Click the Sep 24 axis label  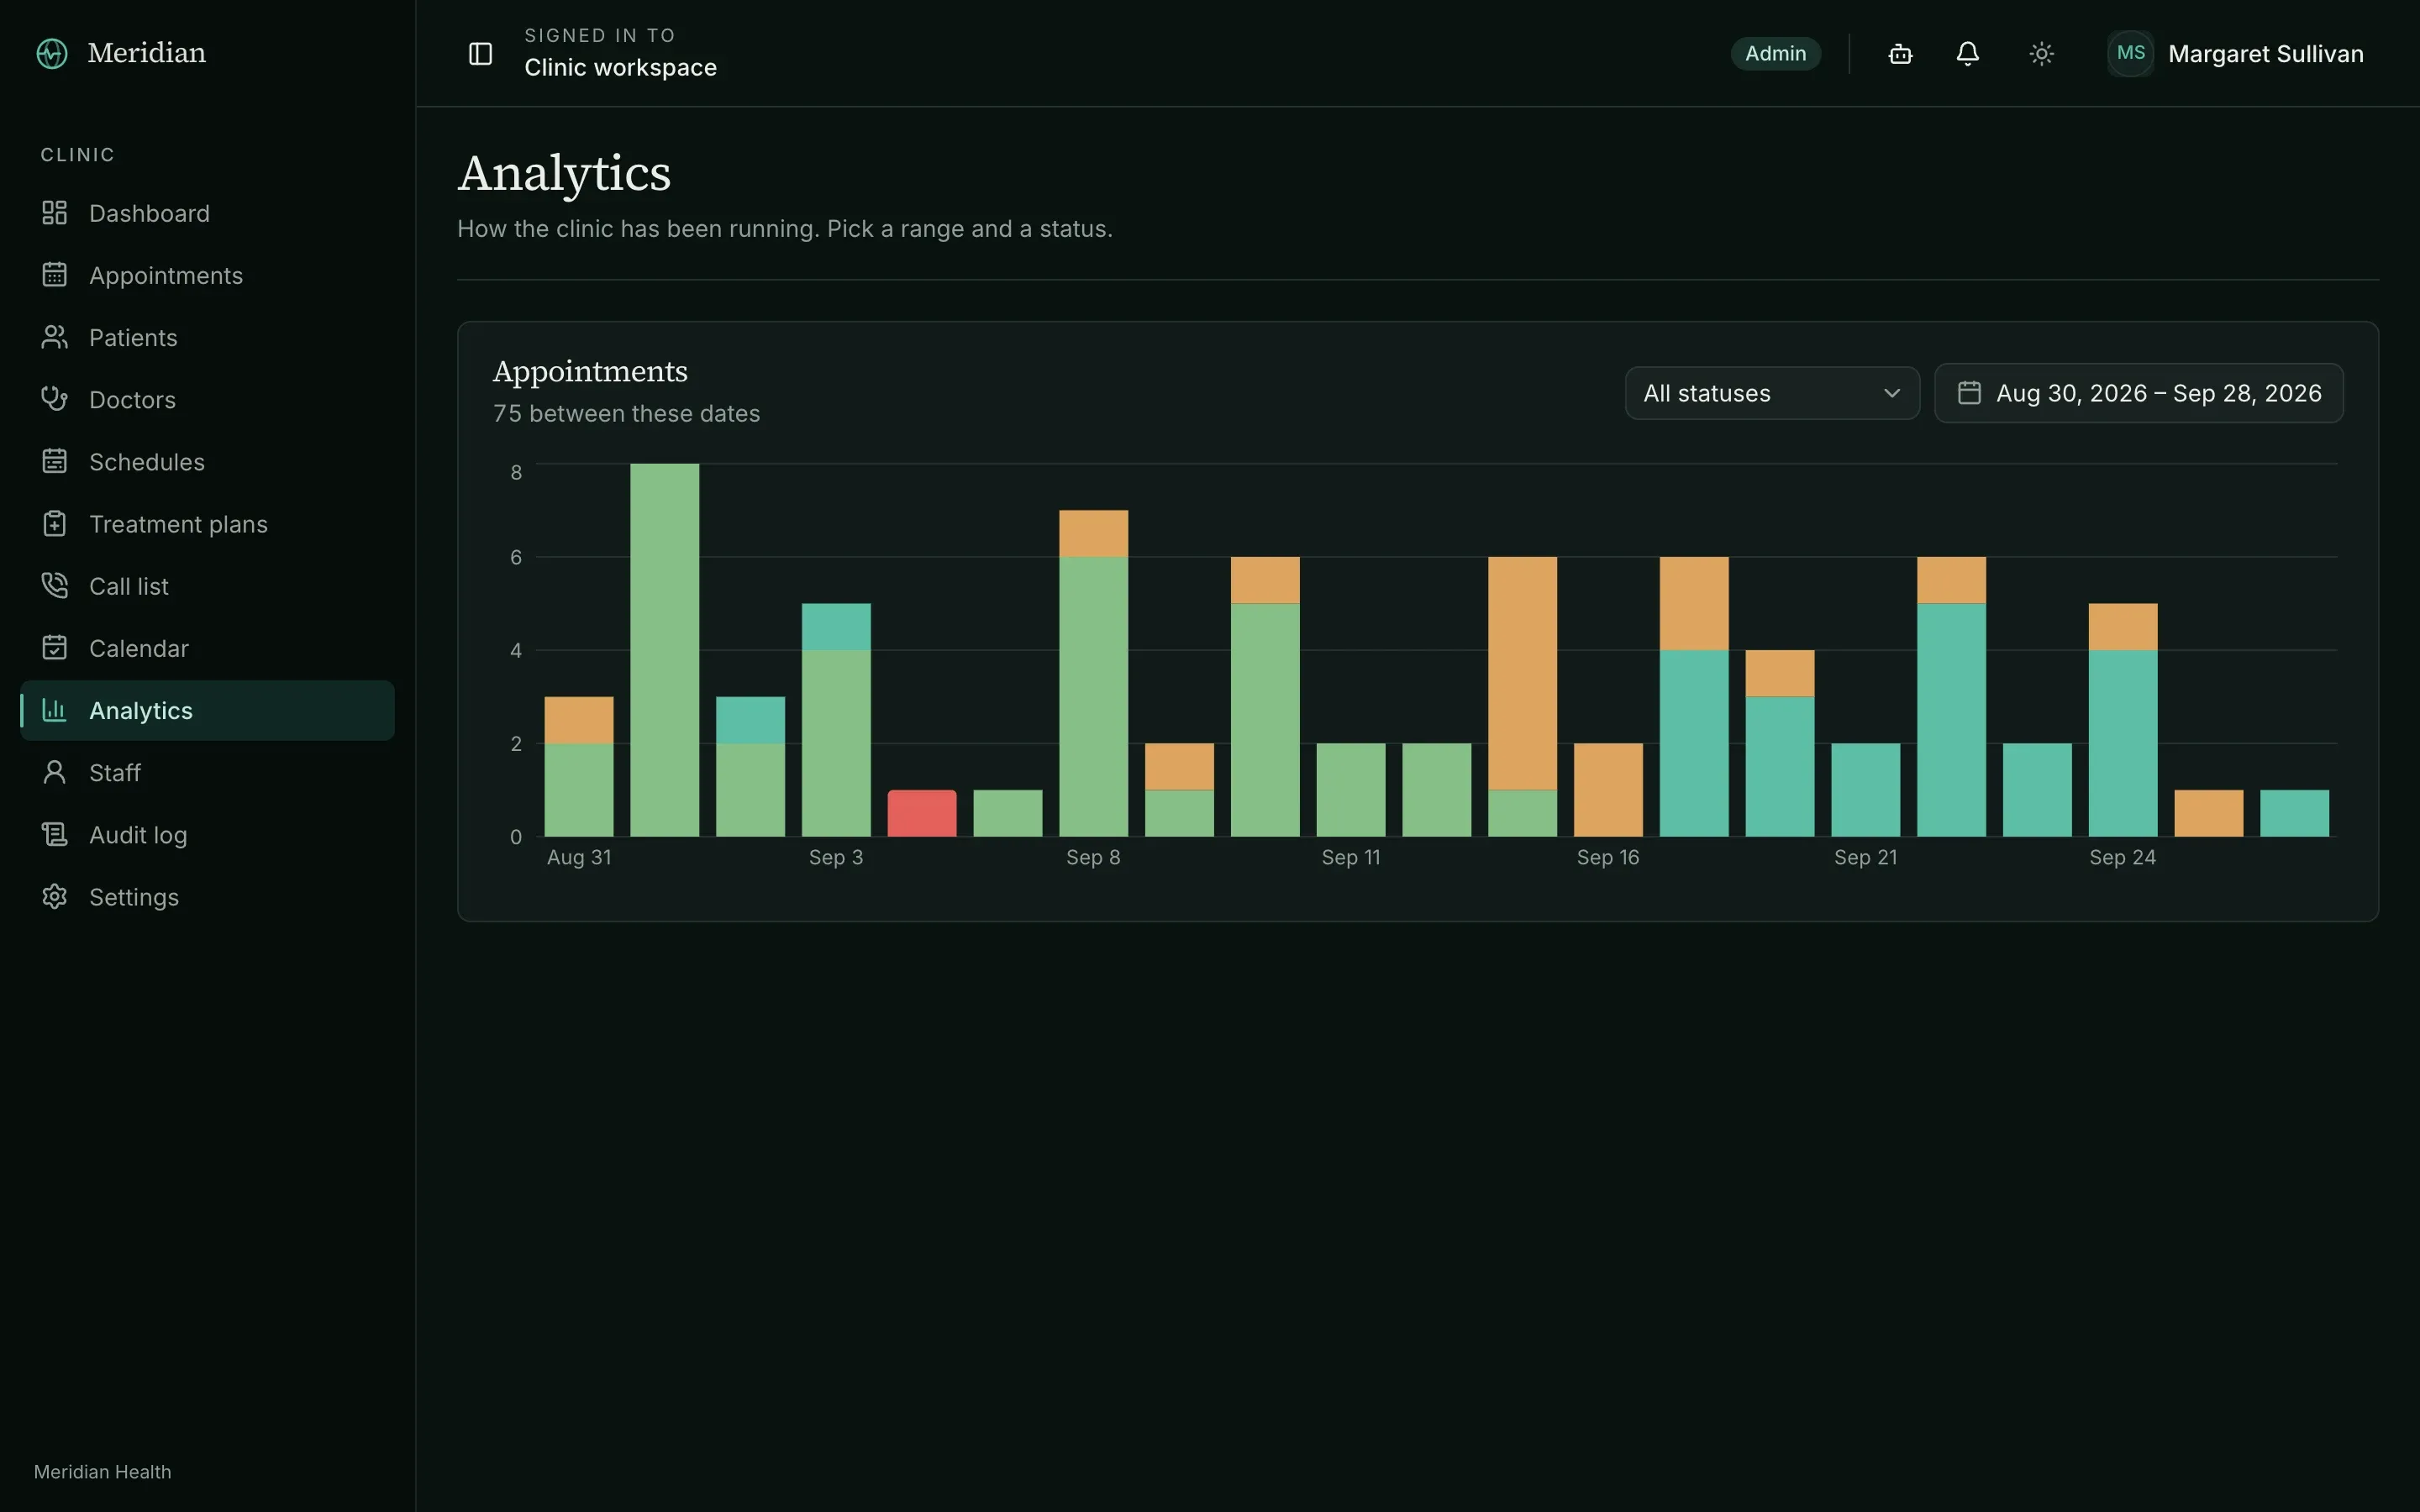point(2122,857)
